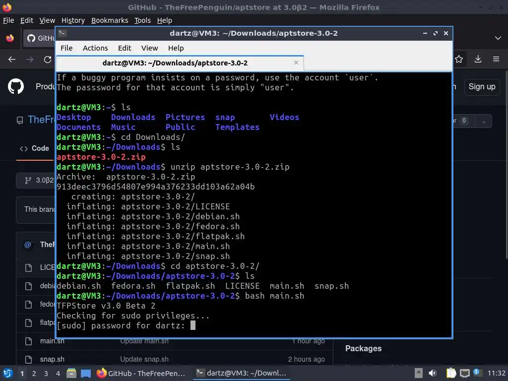Open main.sh file in repository
This screenshot has width=508, height=381.
click(x=52, y=341)
